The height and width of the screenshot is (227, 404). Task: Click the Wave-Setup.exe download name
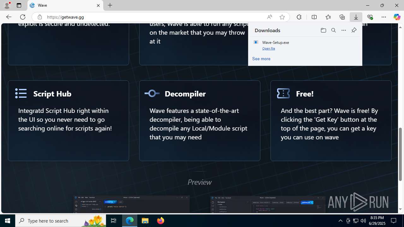coord(276,42)
